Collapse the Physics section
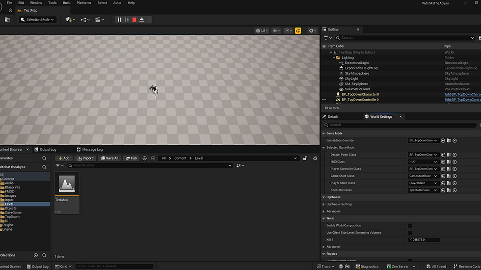 click(323, 254)
